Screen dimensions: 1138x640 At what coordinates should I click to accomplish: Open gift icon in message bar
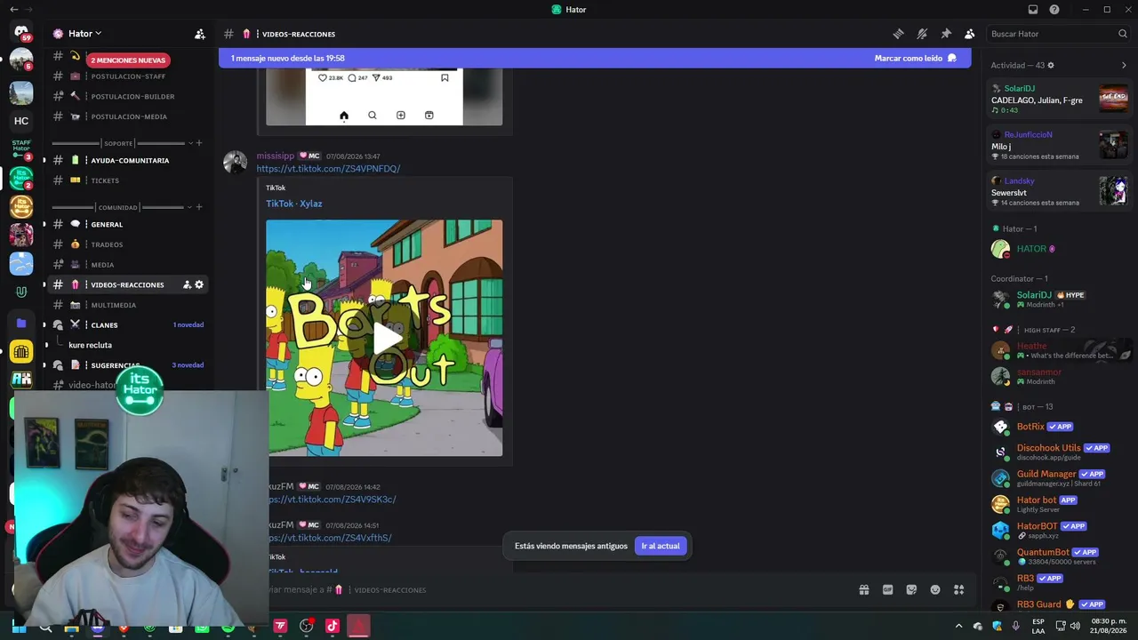pyautogui.click(x=863, y=589)
